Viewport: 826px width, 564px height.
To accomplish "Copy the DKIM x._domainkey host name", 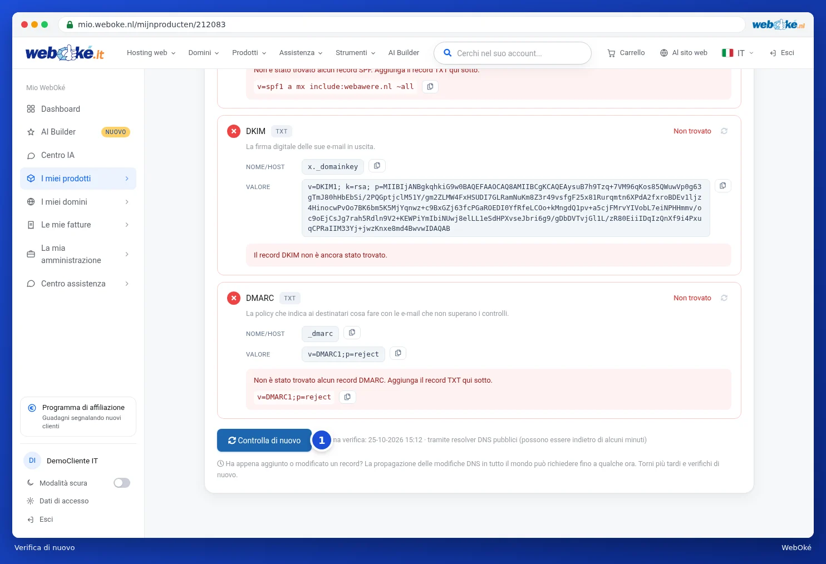I will [x=377, y=166].
